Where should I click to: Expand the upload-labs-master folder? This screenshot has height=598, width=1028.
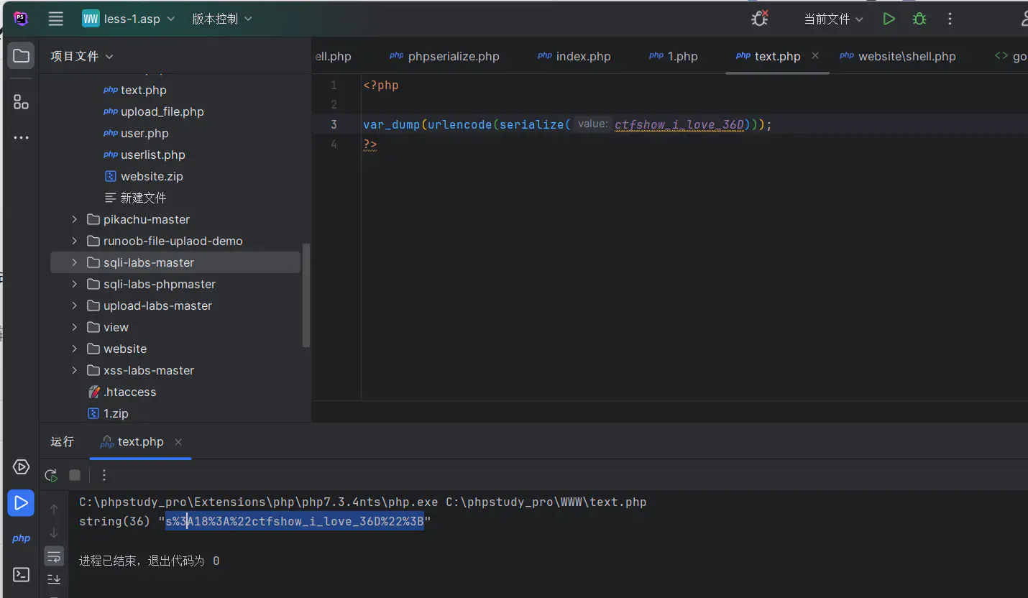coord(74,305)
